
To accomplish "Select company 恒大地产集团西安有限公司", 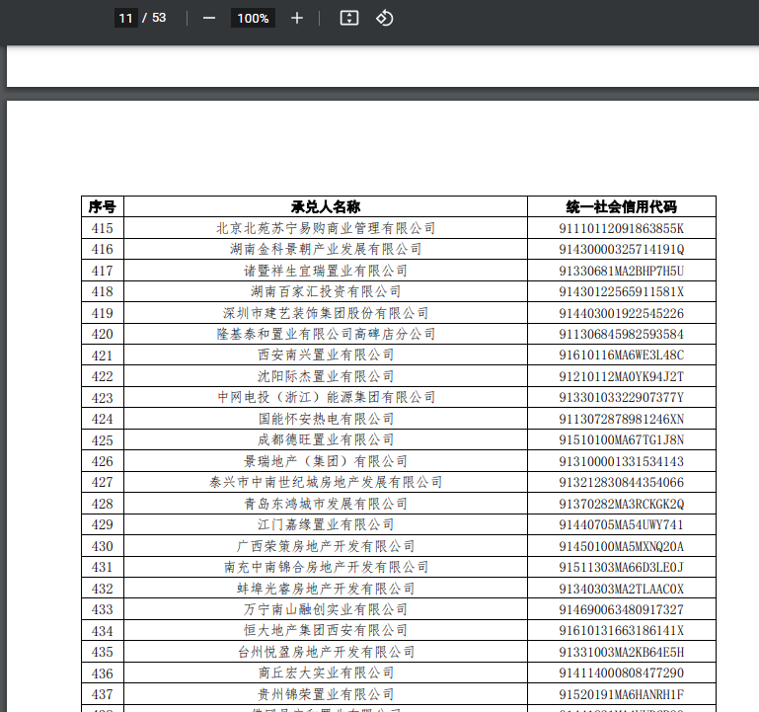I will point(326,630).
